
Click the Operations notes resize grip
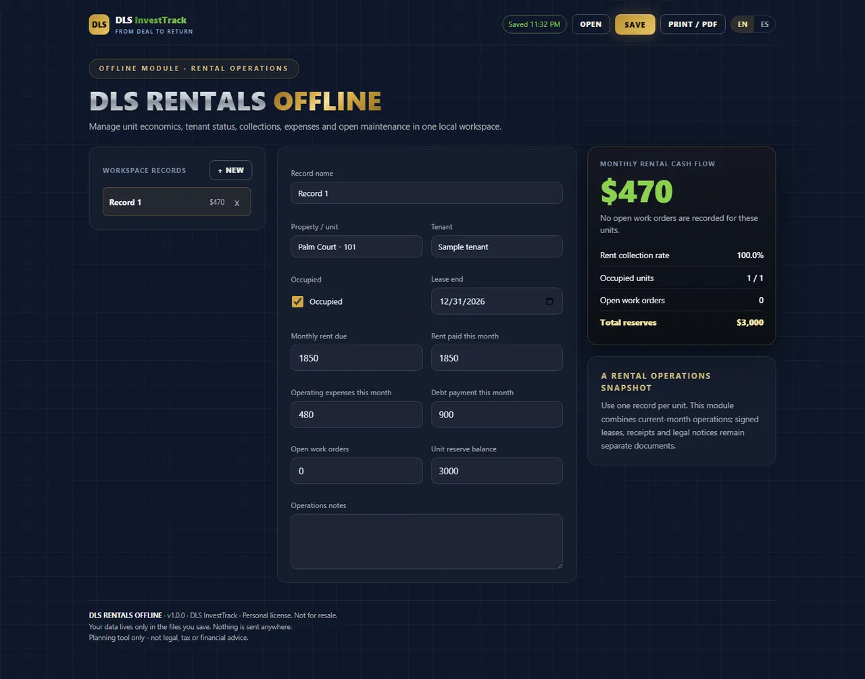(558, 565)
